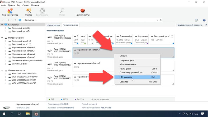Screen dimensions: 208x117
Task: Expand Локальный диск (D:) node
Action: click(x=6, y=31)
